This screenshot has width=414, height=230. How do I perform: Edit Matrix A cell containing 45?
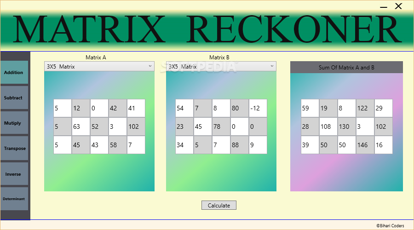point(81,145)
